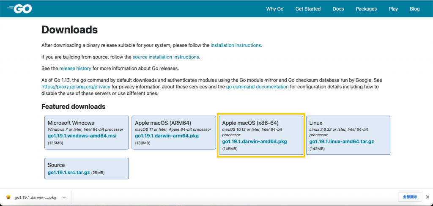Click the (139MB) size text
This screenshot has width=433, height=206.
143,143
